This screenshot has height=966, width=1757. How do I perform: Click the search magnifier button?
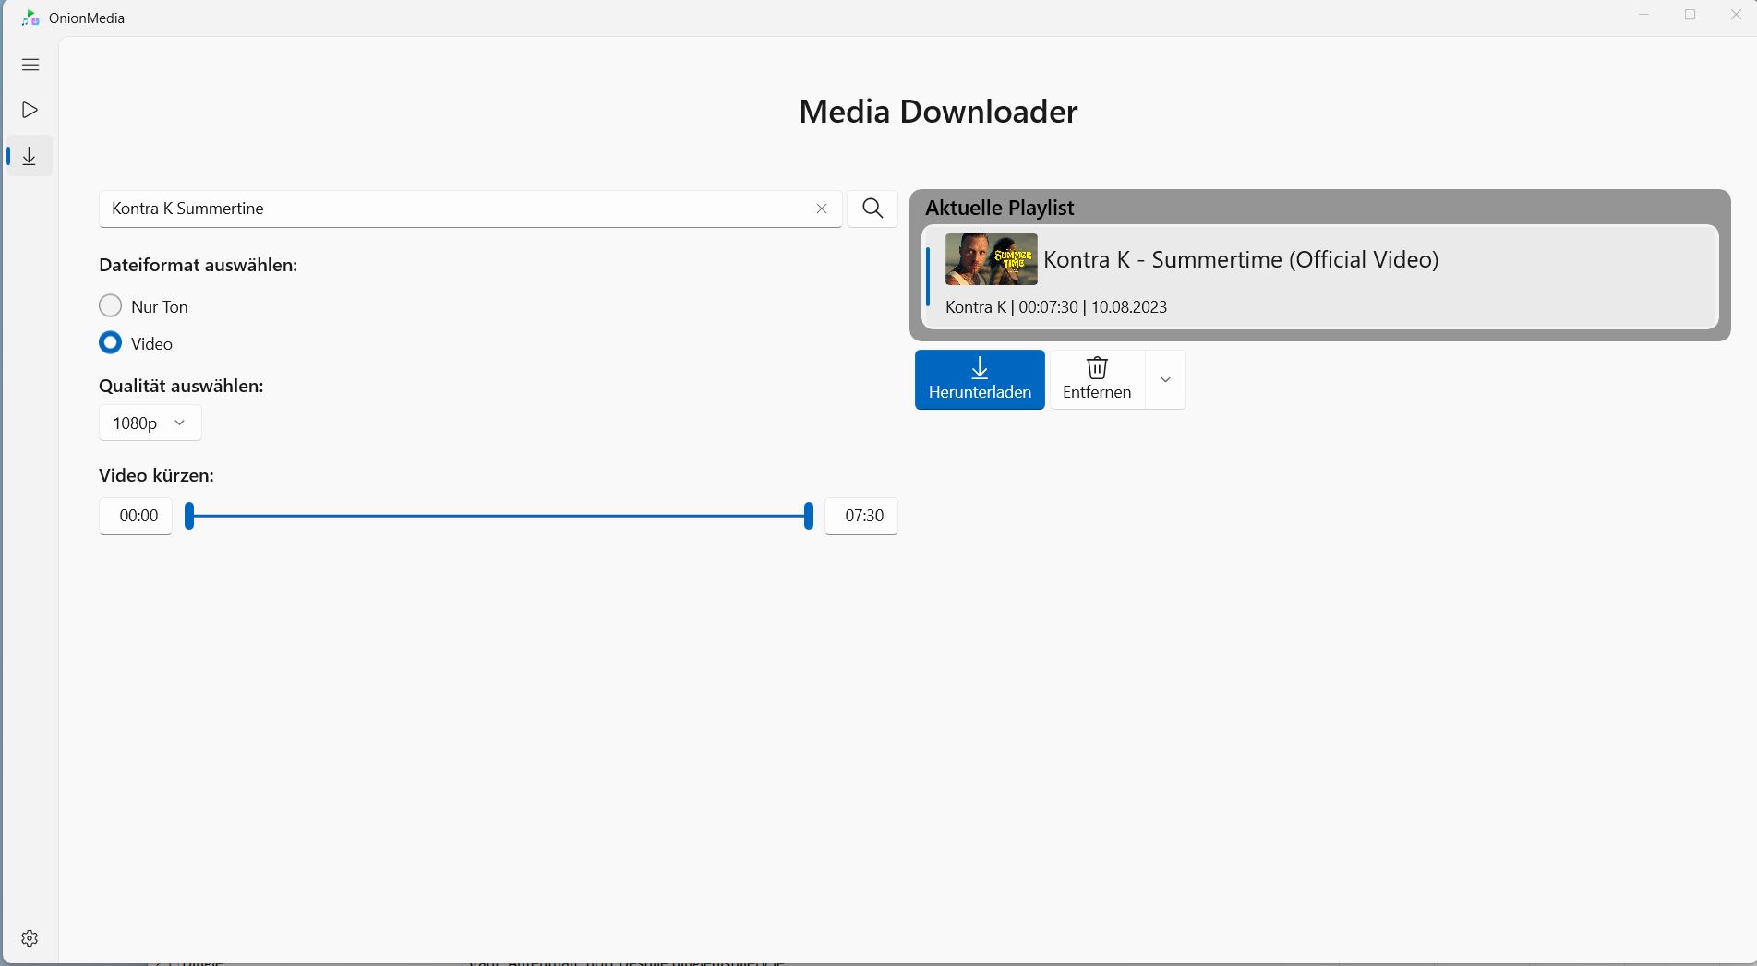(x=872, y=209)
